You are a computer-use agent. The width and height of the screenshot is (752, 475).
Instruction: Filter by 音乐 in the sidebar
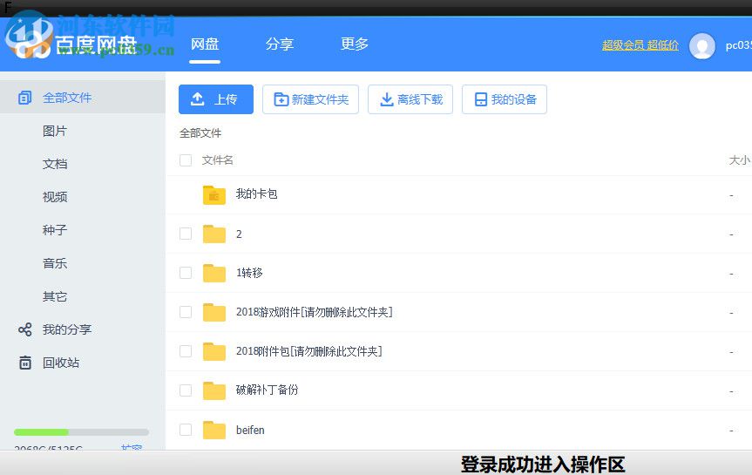coord(55,263)
